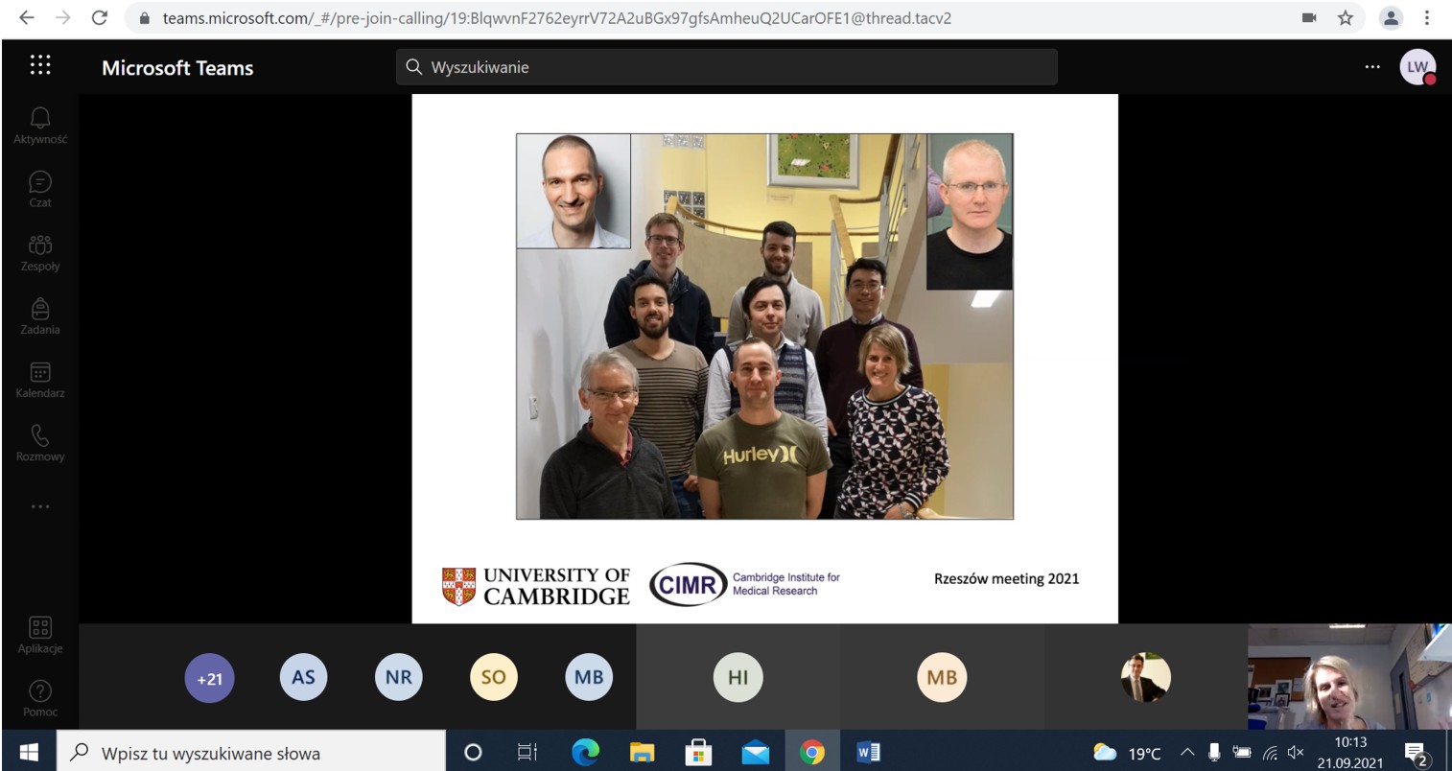Open the Kalendarz calendar
The height and width of the screenshot is (771, 1452).
tap(39, 379)
